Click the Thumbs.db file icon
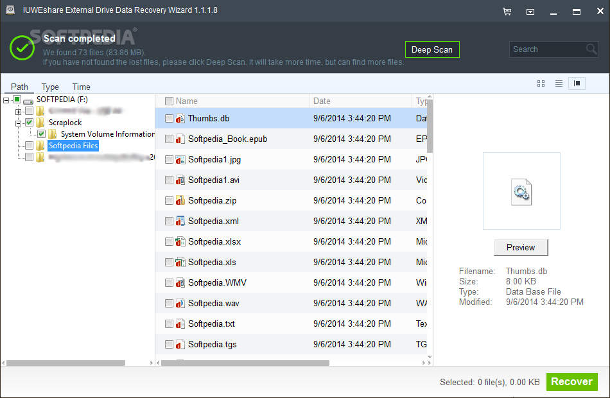 point(180,118)
